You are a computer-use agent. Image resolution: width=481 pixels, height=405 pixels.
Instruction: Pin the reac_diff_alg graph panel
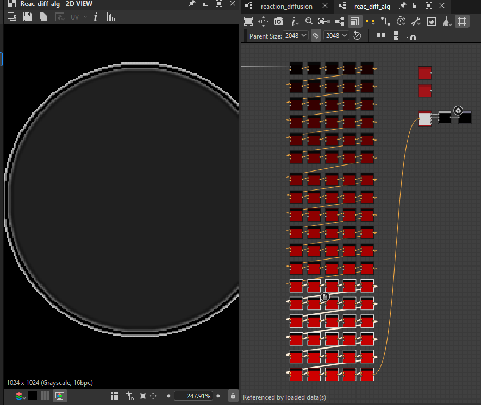[403, 5]
